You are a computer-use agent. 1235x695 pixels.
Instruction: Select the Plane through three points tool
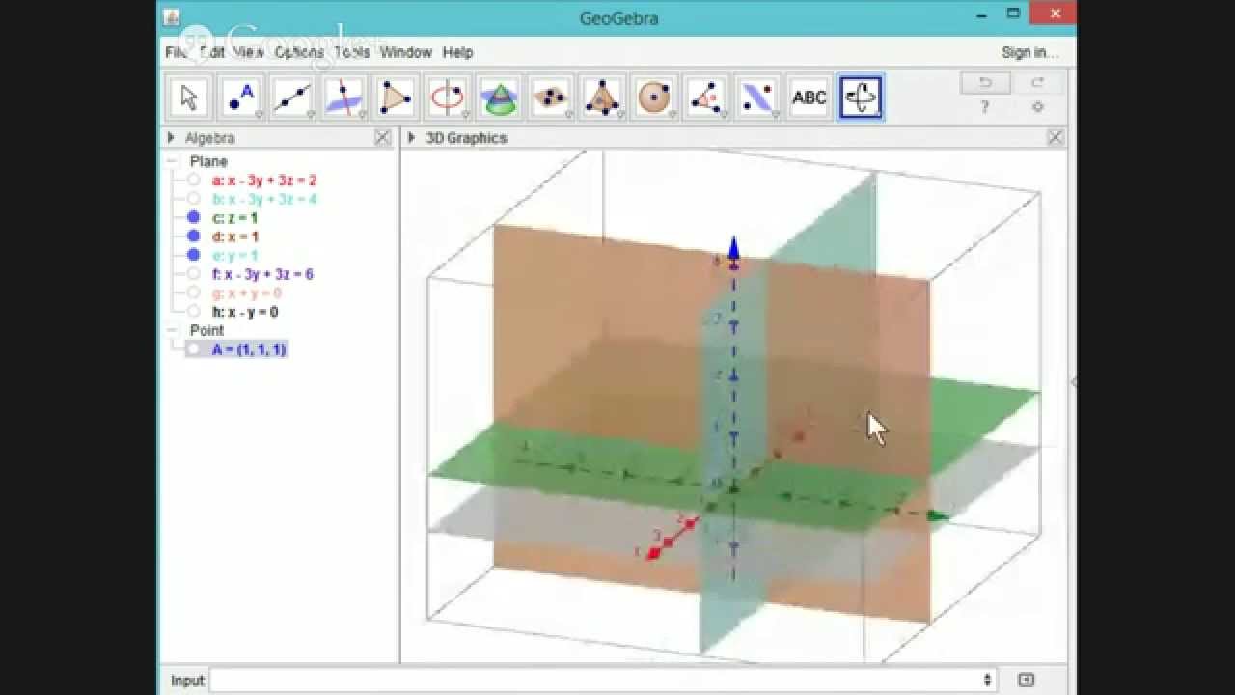551,97
